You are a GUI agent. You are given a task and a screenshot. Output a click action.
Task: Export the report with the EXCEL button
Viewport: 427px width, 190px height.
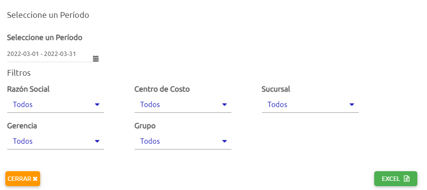pos(396,178)
